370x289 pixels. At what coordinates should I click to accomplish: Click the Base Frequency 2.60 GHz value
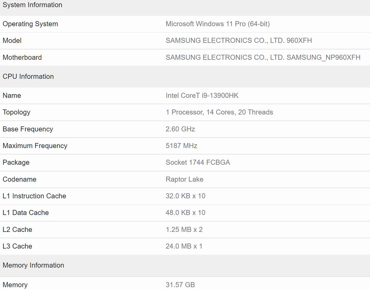180,129
